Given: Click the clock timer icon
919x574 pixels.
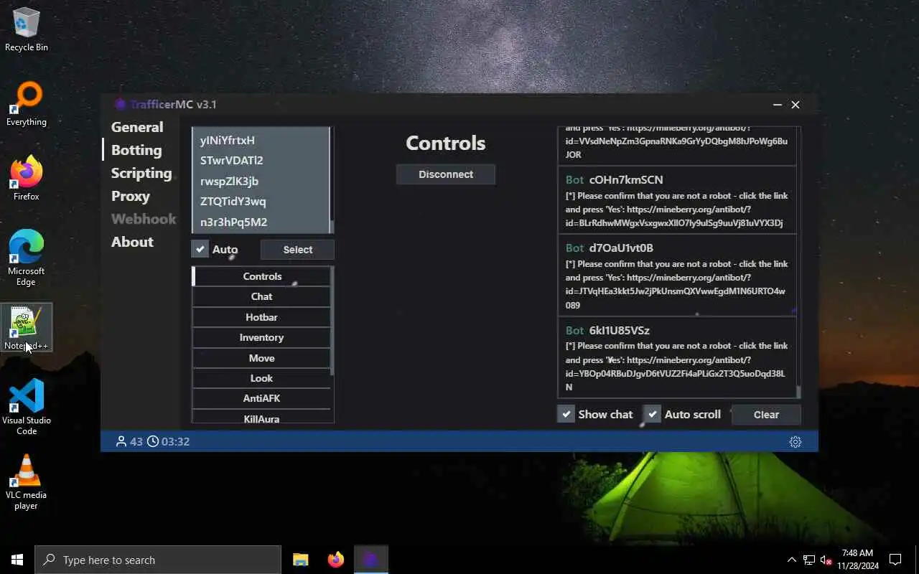Looking at the screenshot, I should pyautogui.click(x=152, y=441).
